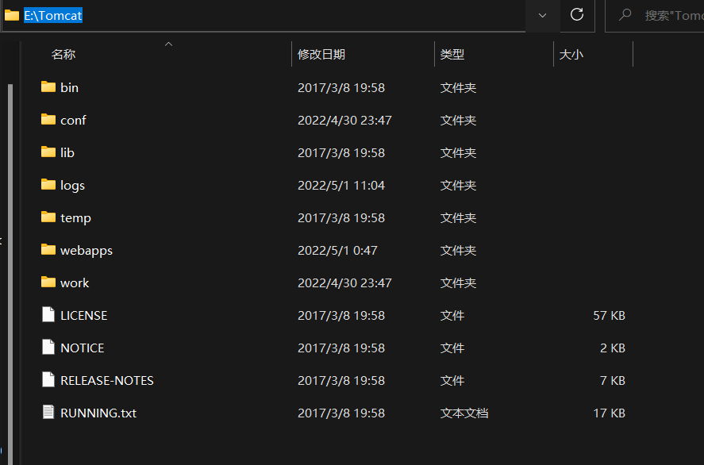Select the NOTICE file name
Image resolution: width=704 pixels, height=465 pixels.
[x=83, y=348]
